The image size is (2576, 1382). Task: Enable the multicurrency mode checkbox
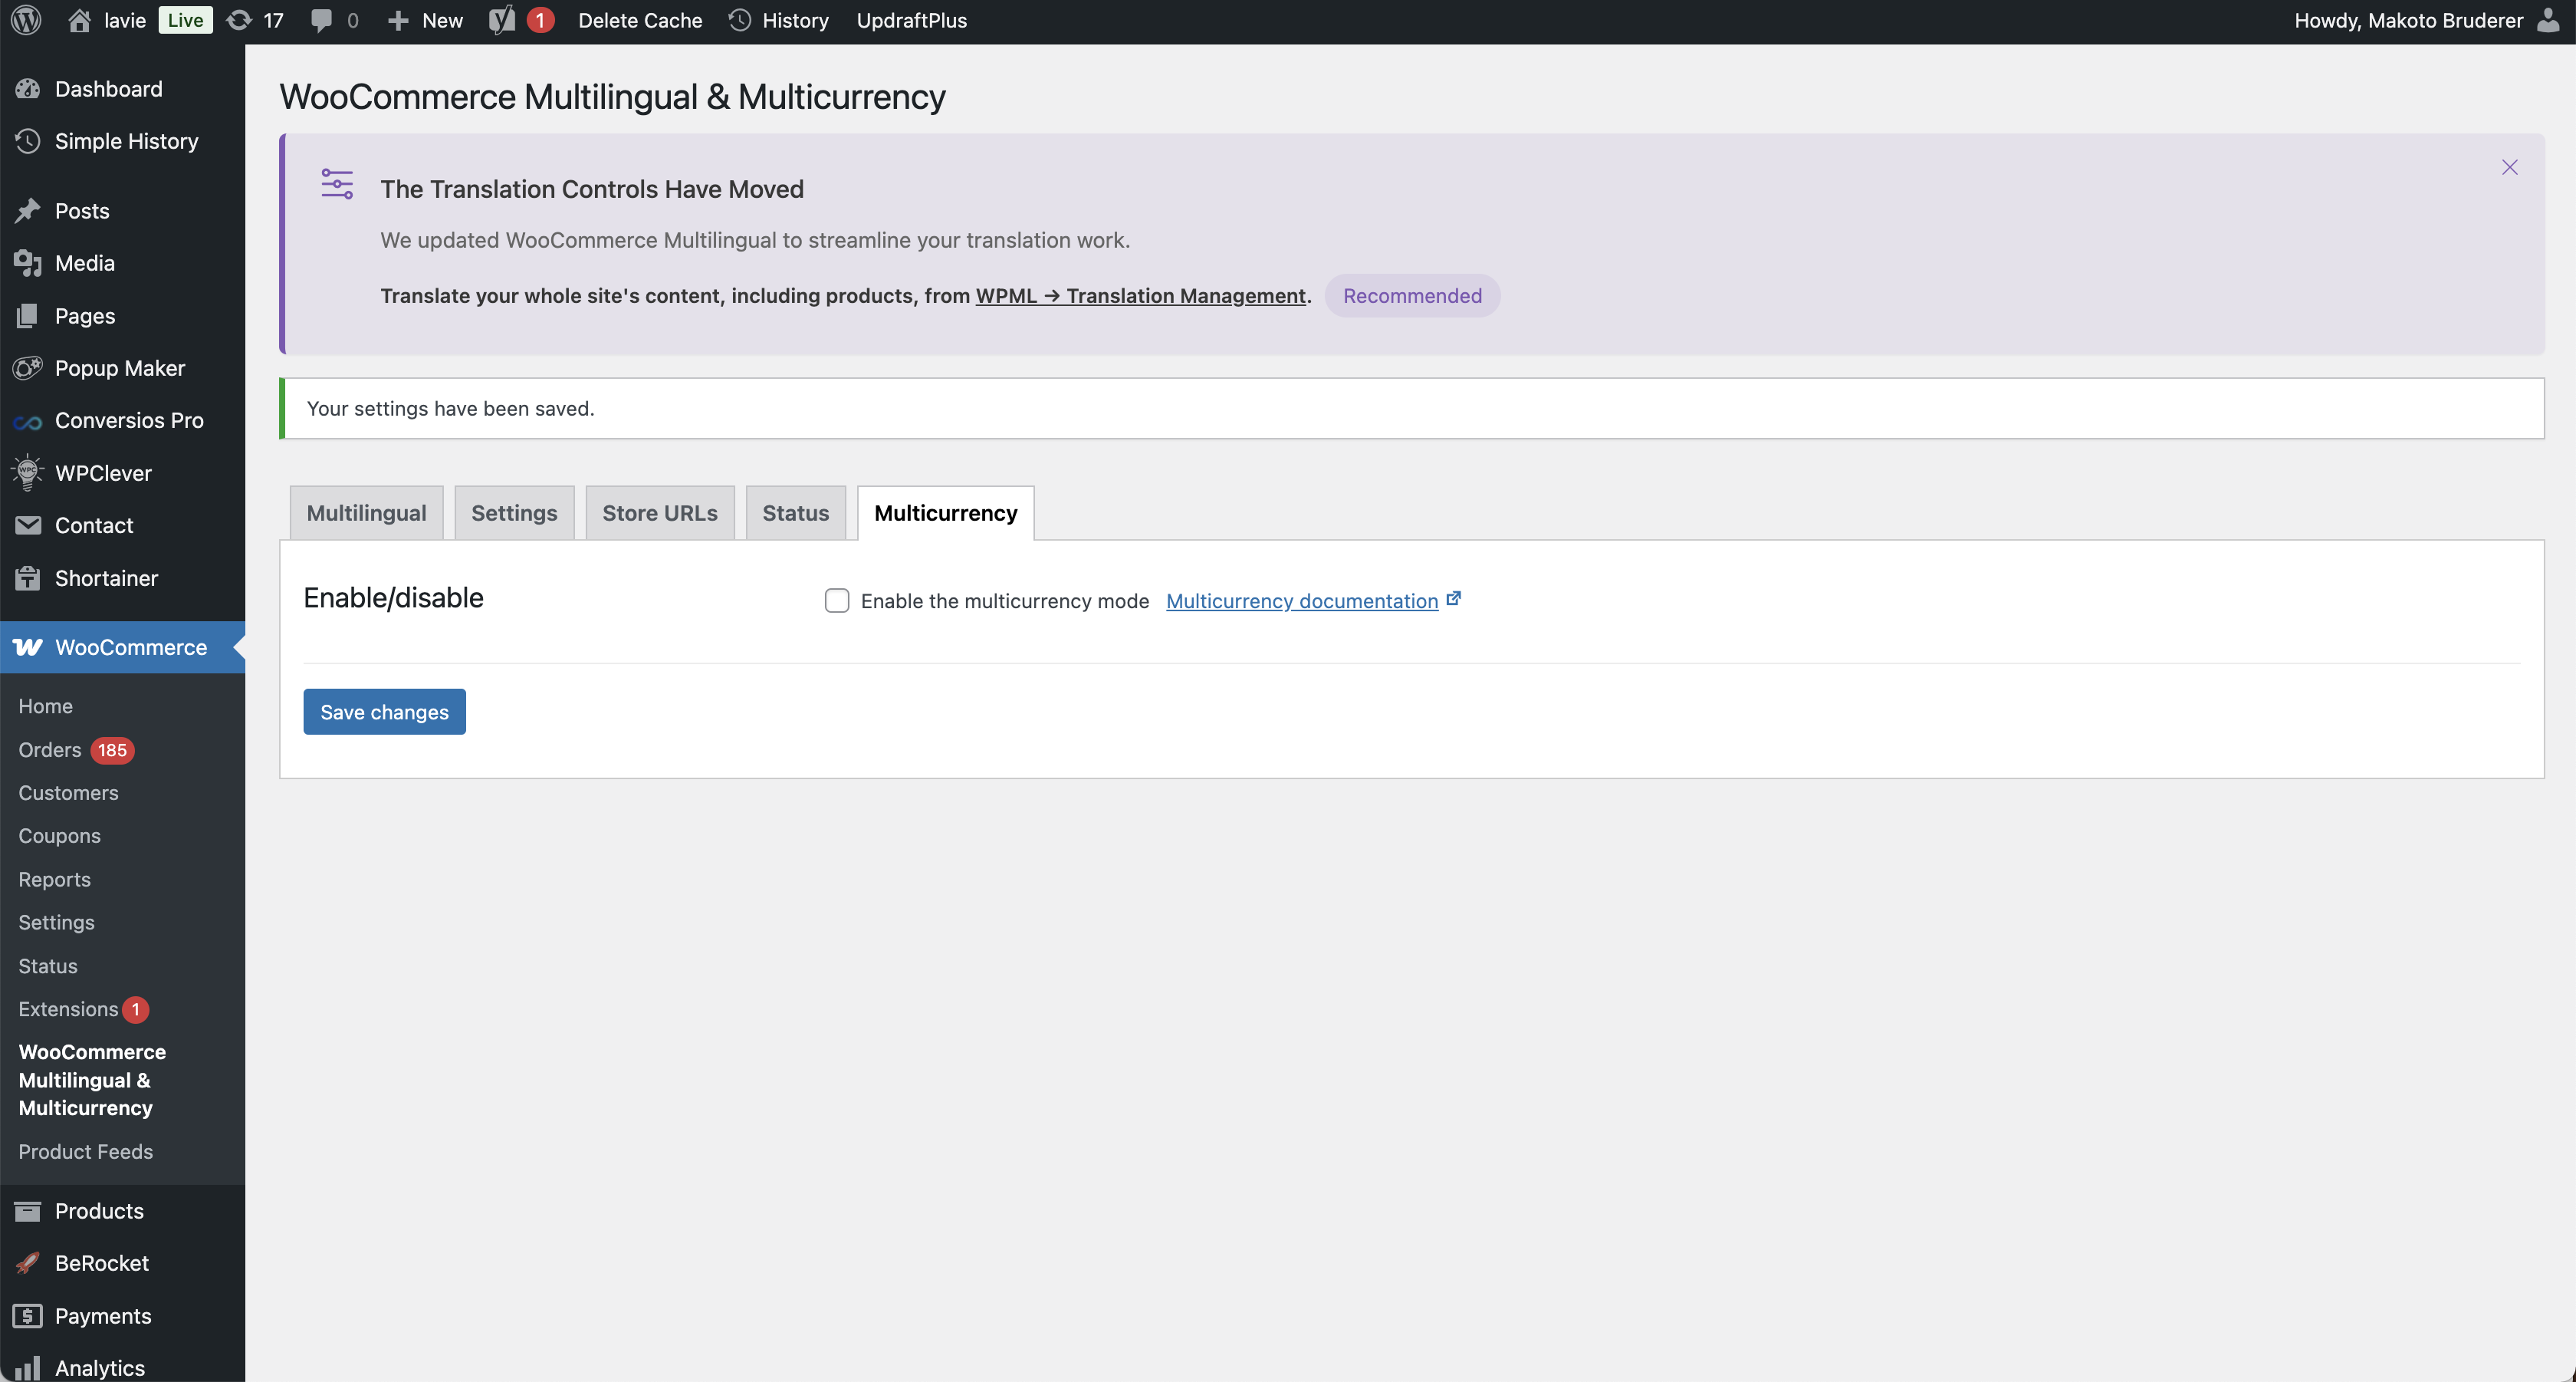pos(837,600)
